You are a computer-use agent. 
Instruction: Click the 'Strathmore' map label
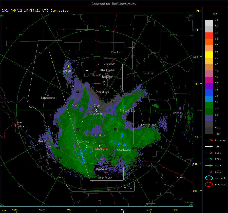click(123, 150)
